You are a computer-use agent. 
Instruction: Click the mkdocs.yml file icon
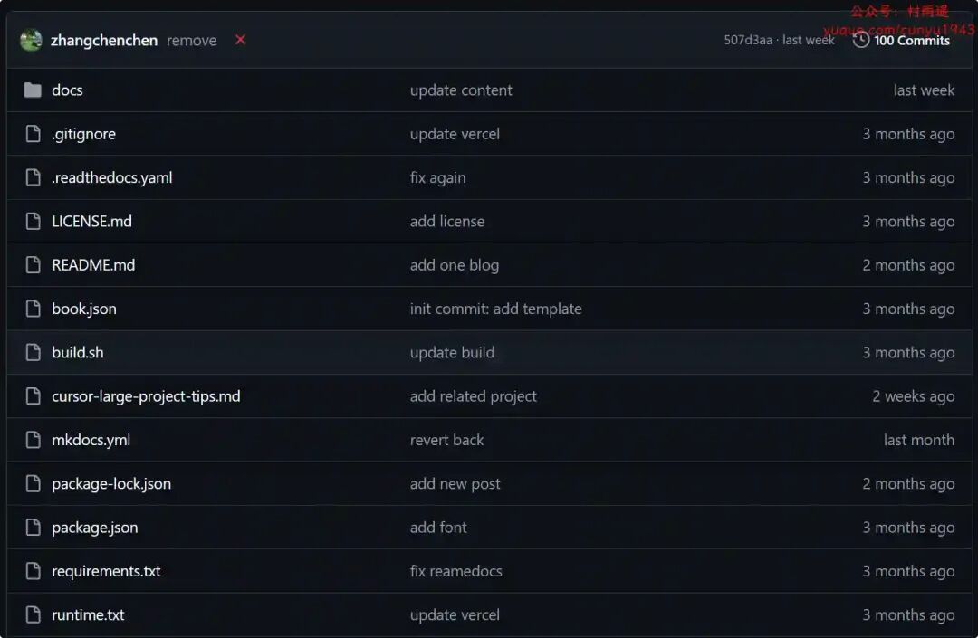coord(34,440)
